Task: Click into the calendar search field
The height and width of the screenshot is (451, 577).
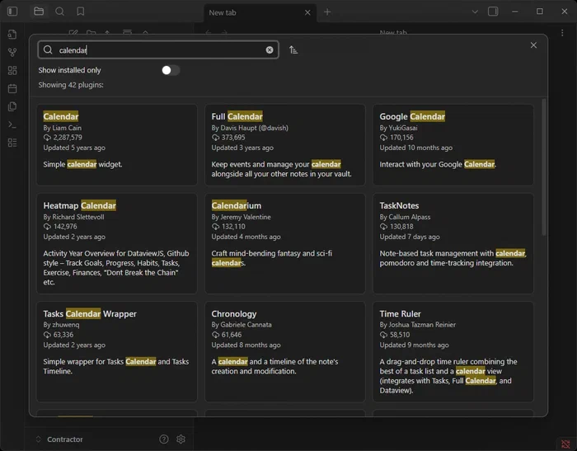Action: (x=158, y=49)
